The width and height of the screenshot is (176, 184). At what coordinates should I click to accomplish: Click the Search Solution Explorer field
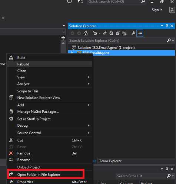pos(117,41)
